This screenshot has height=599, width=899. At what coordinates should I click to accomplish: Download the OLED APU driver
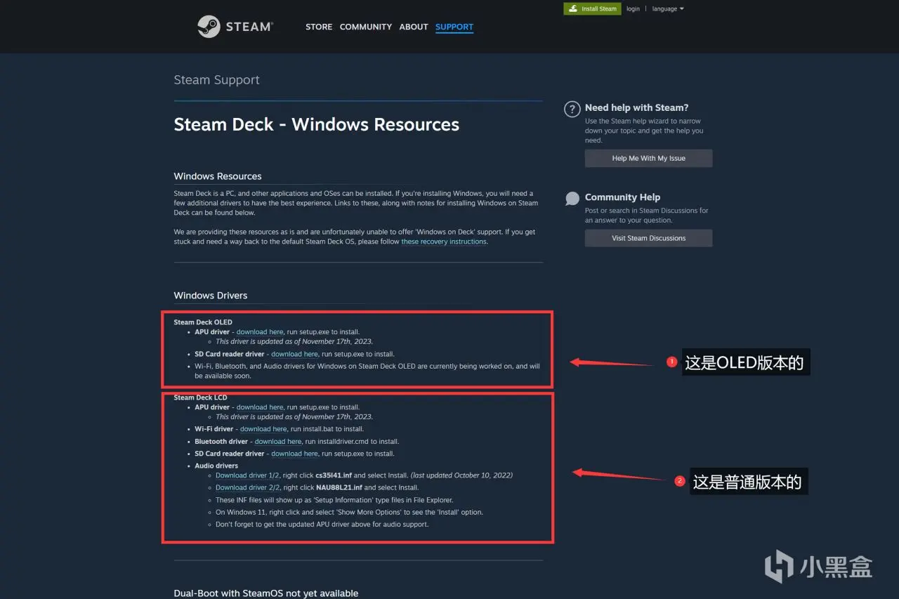[x=260, y=332]
